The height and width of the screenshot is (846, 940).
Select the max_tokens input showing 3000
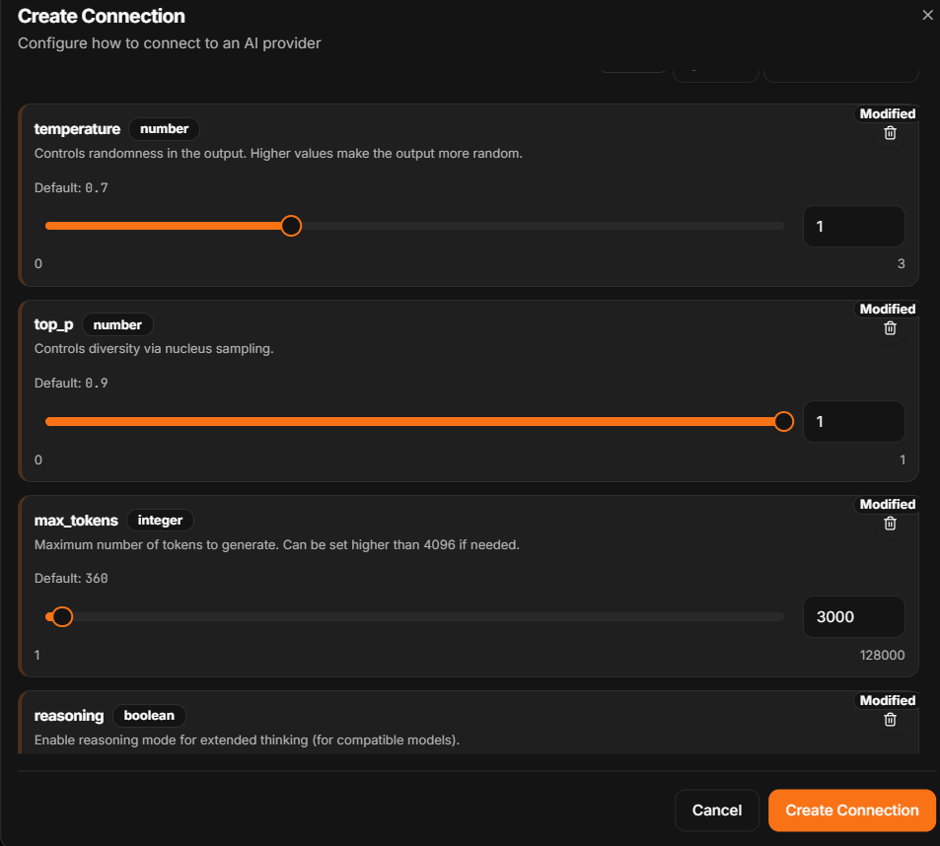pyautogui.click(x=853, y=616)
